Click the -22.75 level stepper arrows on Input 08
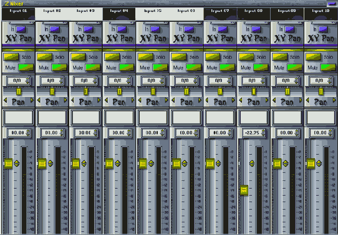 click(x=263, y=133)
